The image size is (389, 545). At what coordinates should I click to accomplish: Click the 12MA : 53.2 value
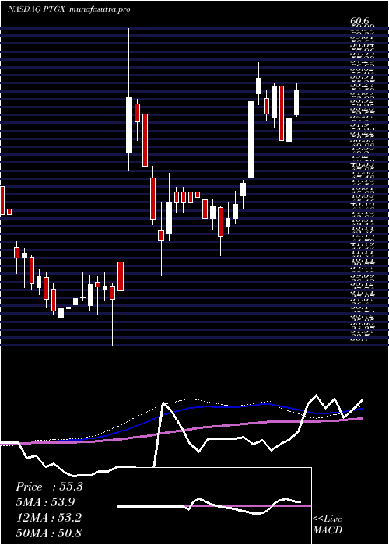[x=48, y=518]
